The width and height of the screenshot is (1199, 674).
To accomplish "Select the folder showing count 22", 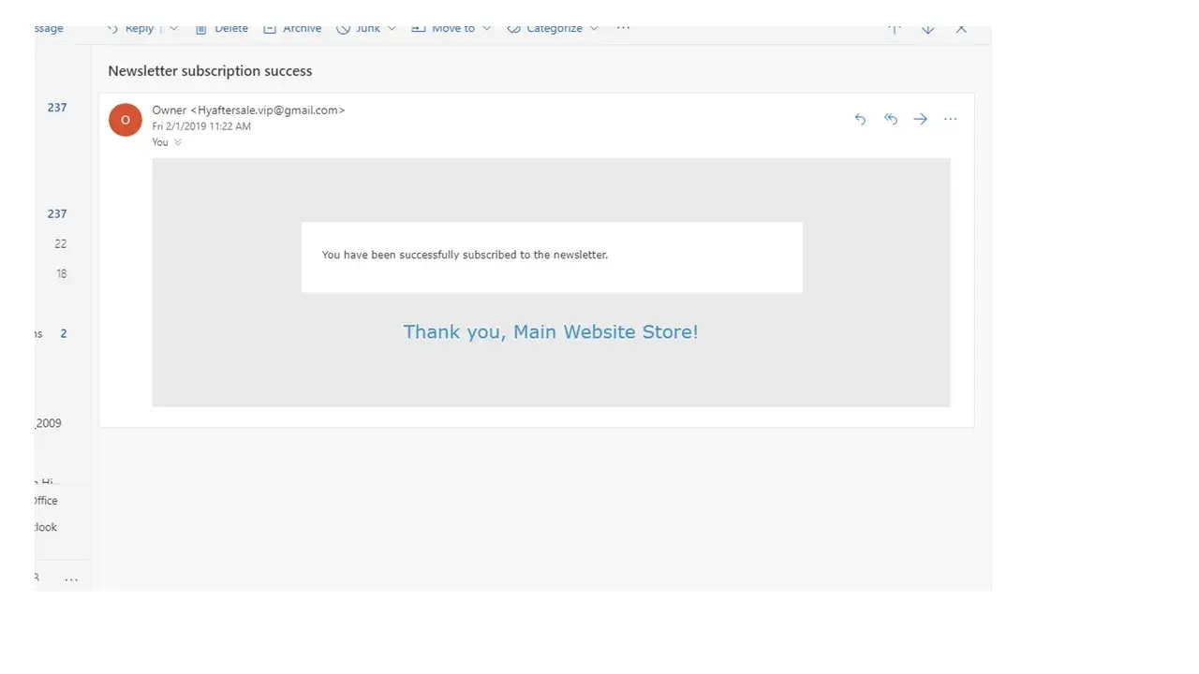I will (x=61, y=243).
